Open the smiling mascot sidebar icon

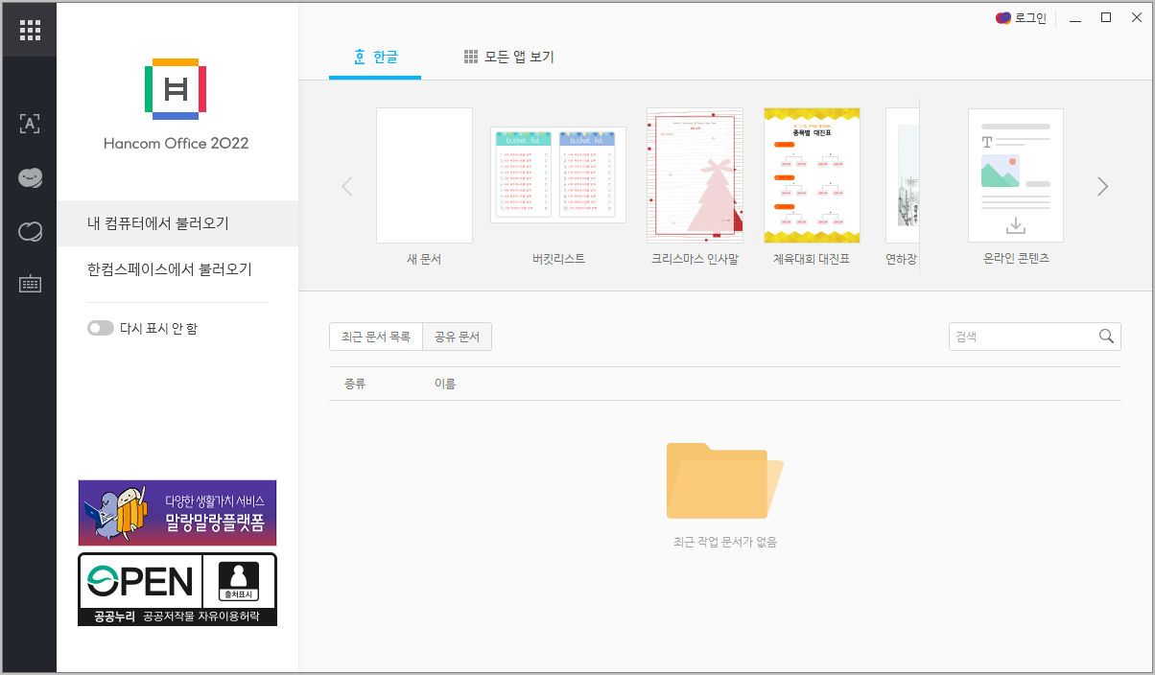pos(30,177)
